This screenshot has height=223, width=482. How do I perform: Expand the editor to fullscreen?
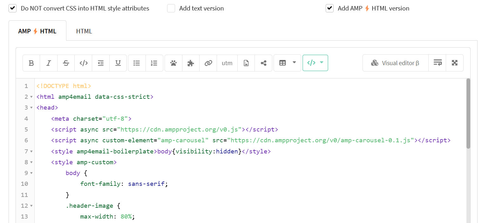click(x=455, y=63)
